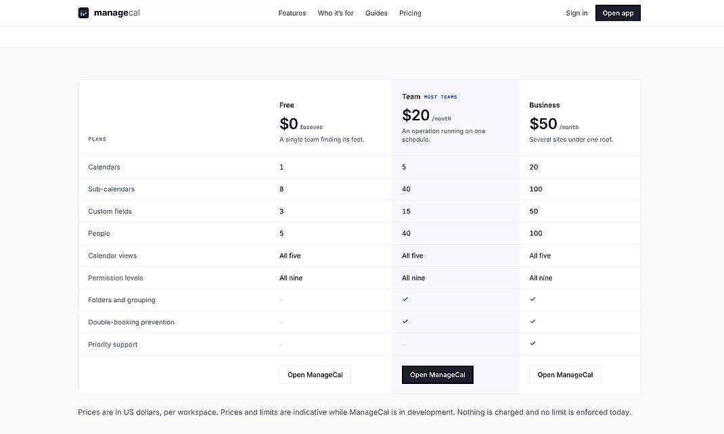Click the Folders and grouping row label

coord(121,299)
